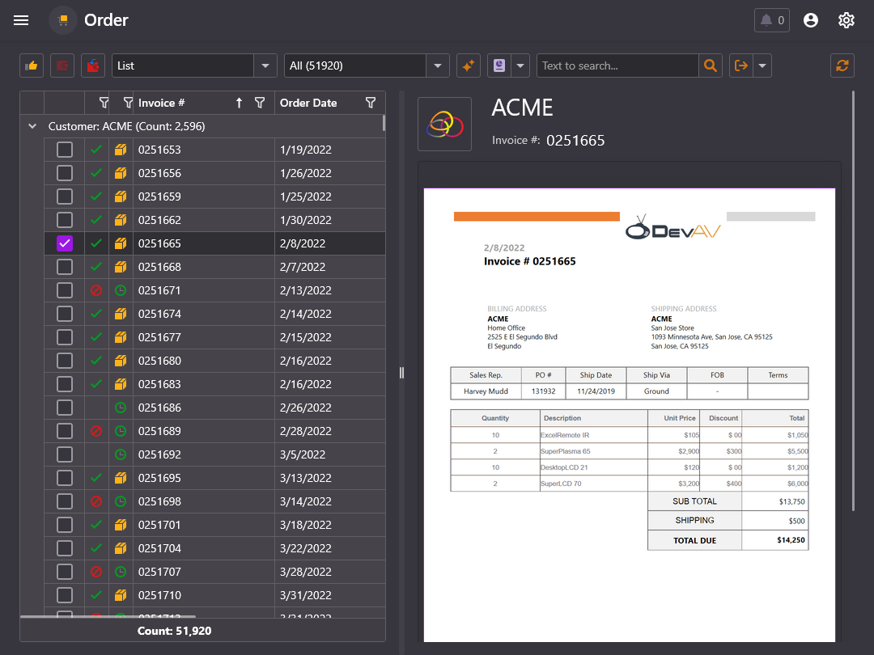This screenshot has height=655, width=874.
Task: Open notifications bell showing 0
Action: coord(771,20)
